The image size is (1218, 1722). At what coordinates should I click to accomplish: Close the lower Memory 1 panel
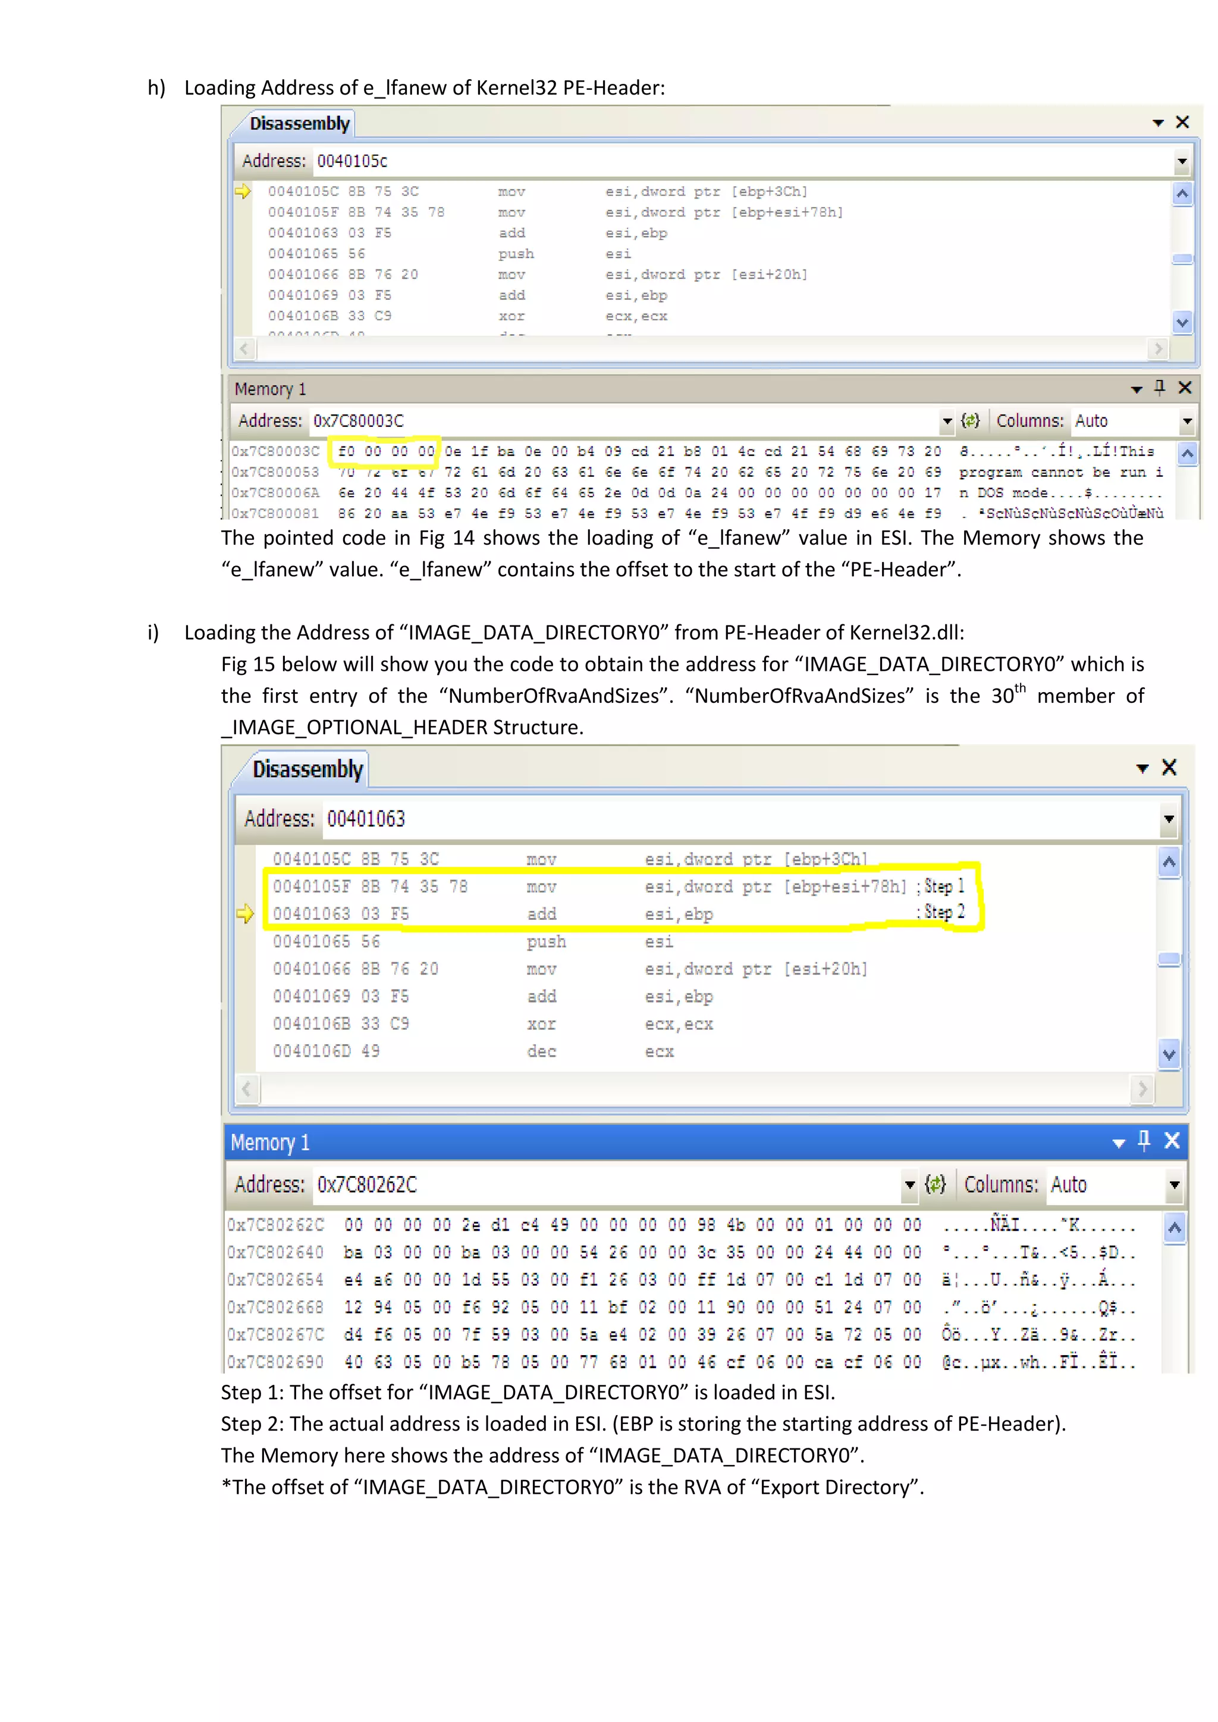click(x=1172, y=1140)
